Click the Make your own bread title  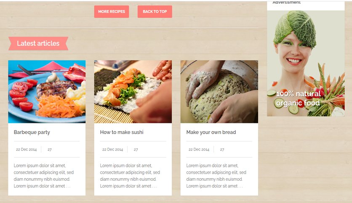click(x=211, y=132)
